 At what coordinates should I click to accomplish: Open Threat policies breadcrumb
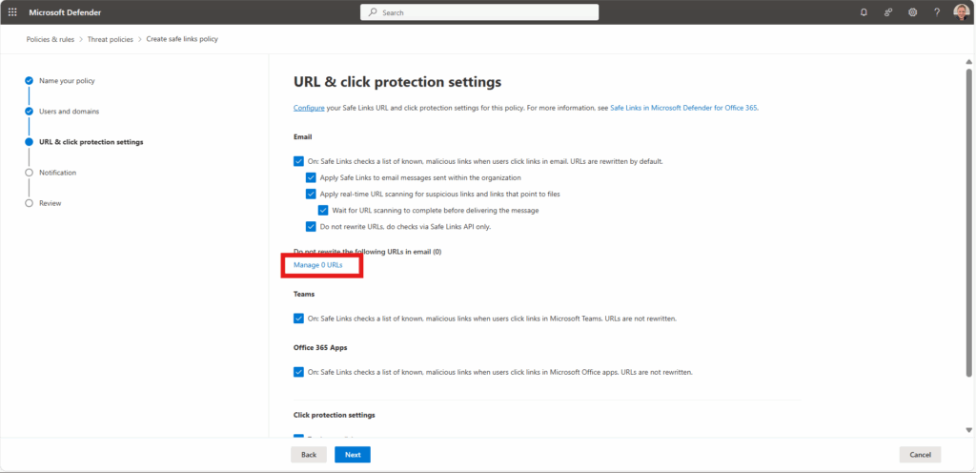[111, 39]
